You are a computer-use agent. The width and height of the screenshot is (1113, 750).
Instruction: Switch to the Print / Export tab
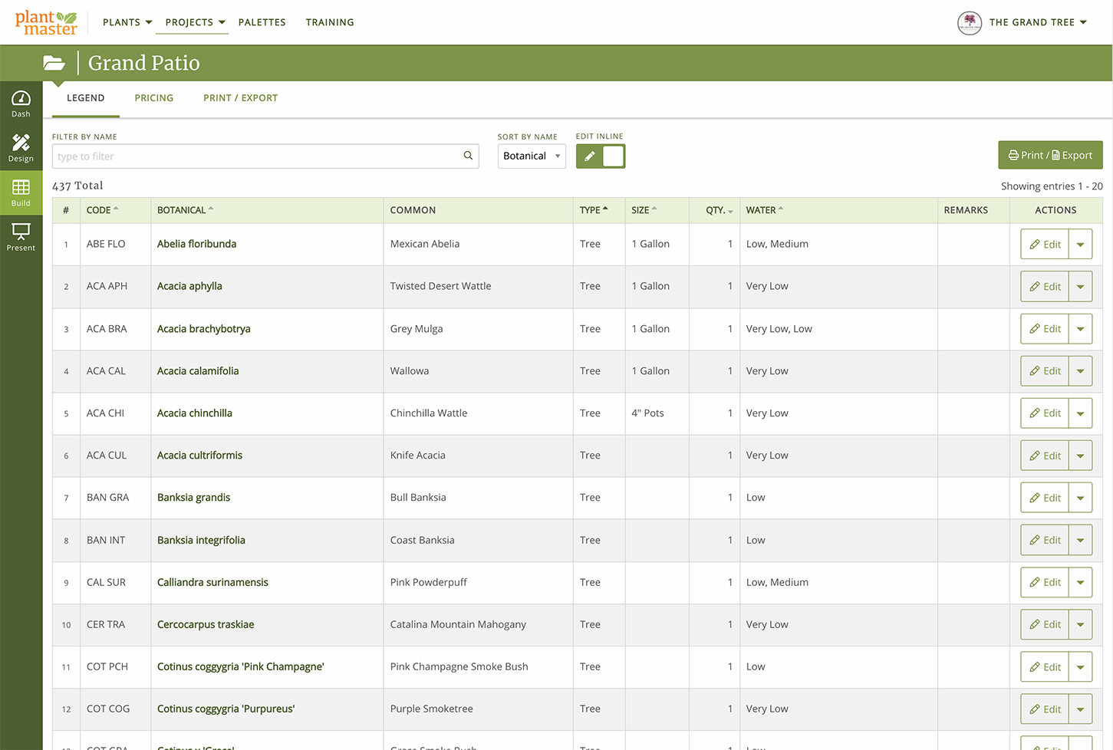click(x=241, y=98)
